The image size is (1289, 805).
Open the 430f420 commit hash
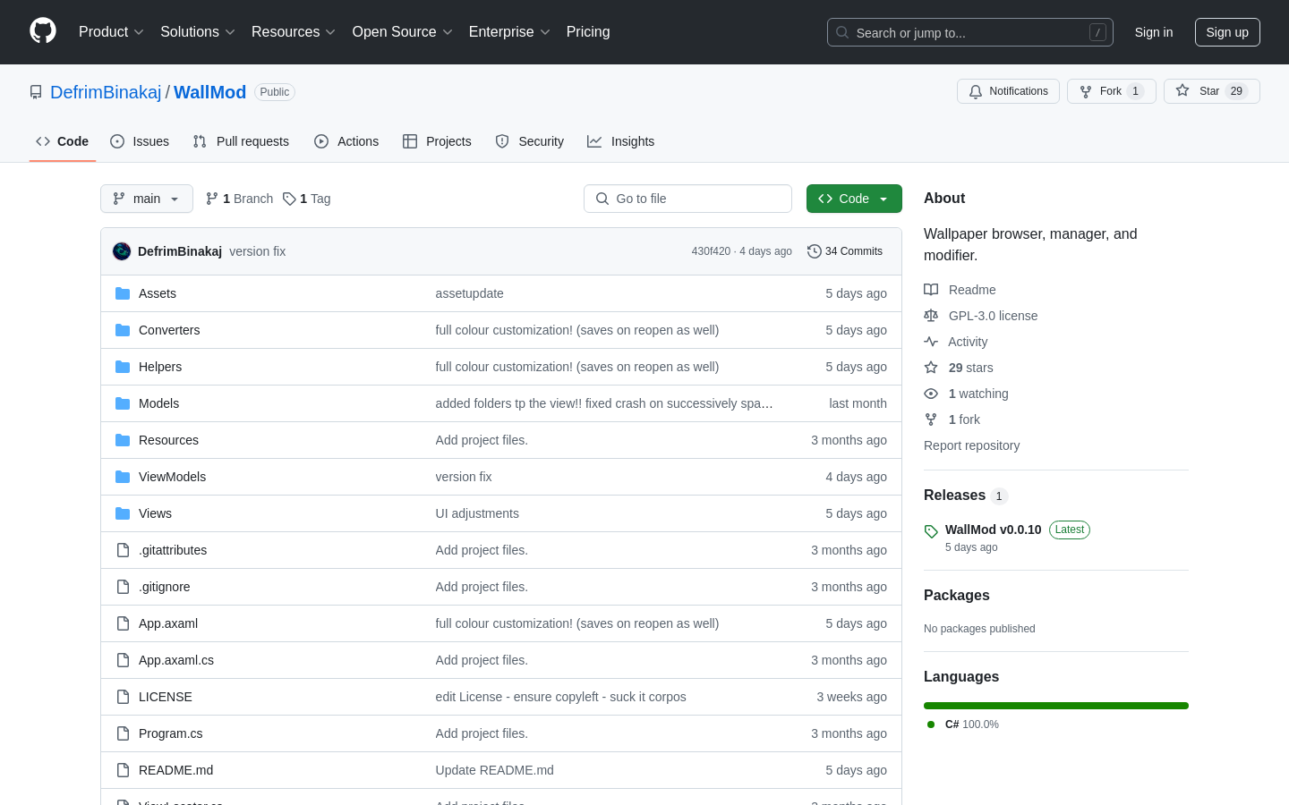(x=711, y=251)
